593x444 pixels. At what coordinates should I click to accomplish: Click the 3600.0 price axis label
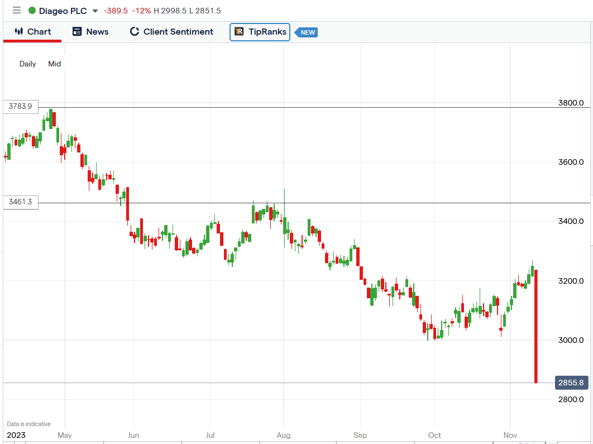(571, 163)
